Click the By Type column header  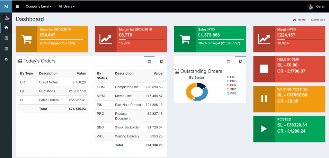[x=26, y=74]
